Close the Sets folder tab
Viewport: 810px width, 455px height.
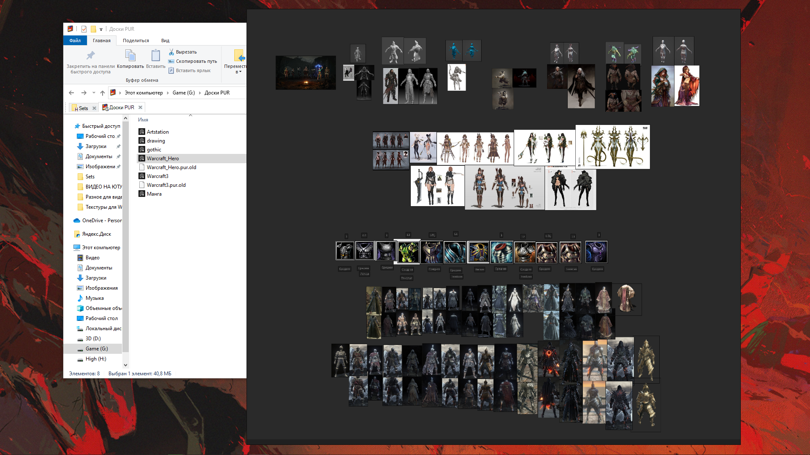(x=95, y=108)
